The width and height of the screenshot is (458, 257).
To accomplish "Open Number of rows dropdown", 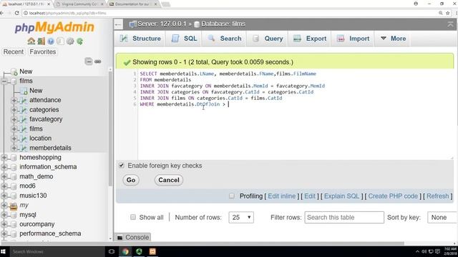I will pyautogui.click(x=241, y=217).
